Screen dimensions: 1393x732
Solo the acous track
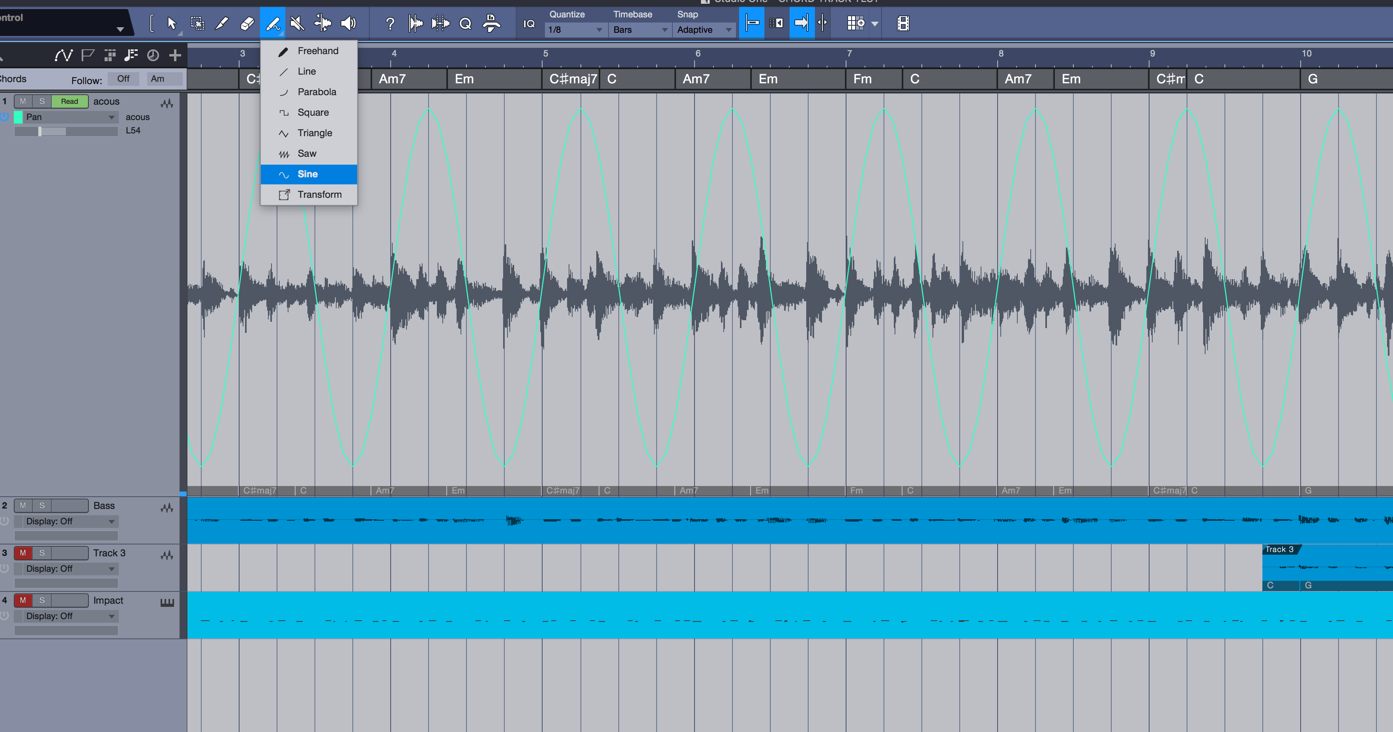click(42, 101)
